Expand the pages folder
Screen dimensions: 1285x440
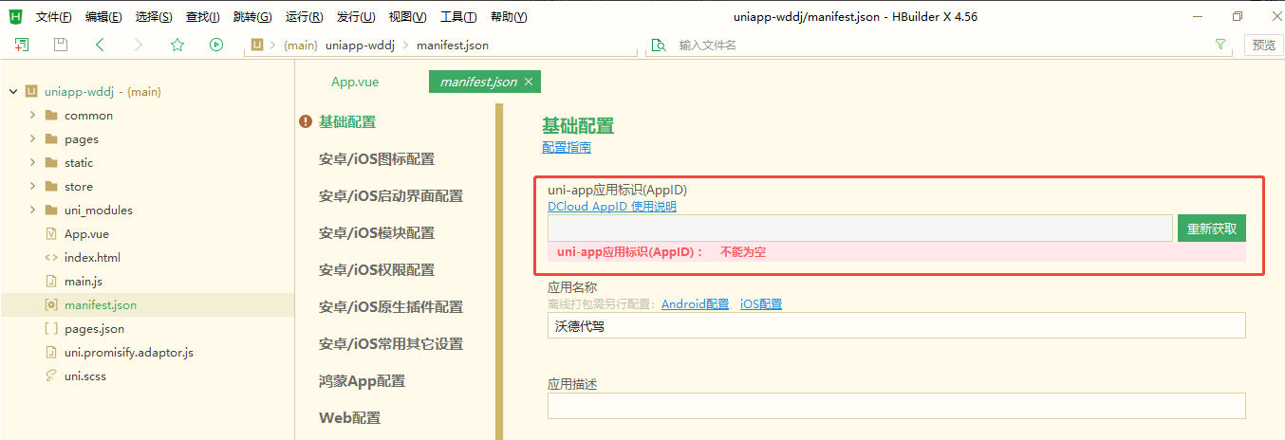[32, 139]
